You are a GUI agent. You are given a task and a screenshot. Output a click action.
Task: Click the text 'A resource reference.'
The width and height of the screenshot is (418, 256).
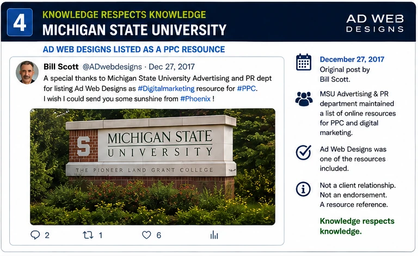[x=354, y=205]
